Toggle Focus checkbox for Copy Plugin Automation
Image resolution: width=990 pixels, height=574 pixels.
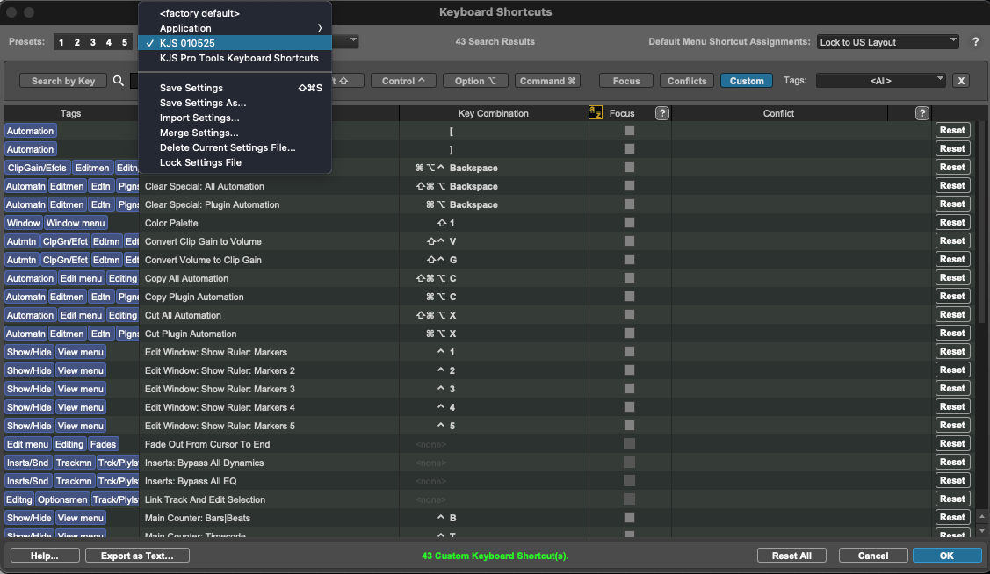629,297
